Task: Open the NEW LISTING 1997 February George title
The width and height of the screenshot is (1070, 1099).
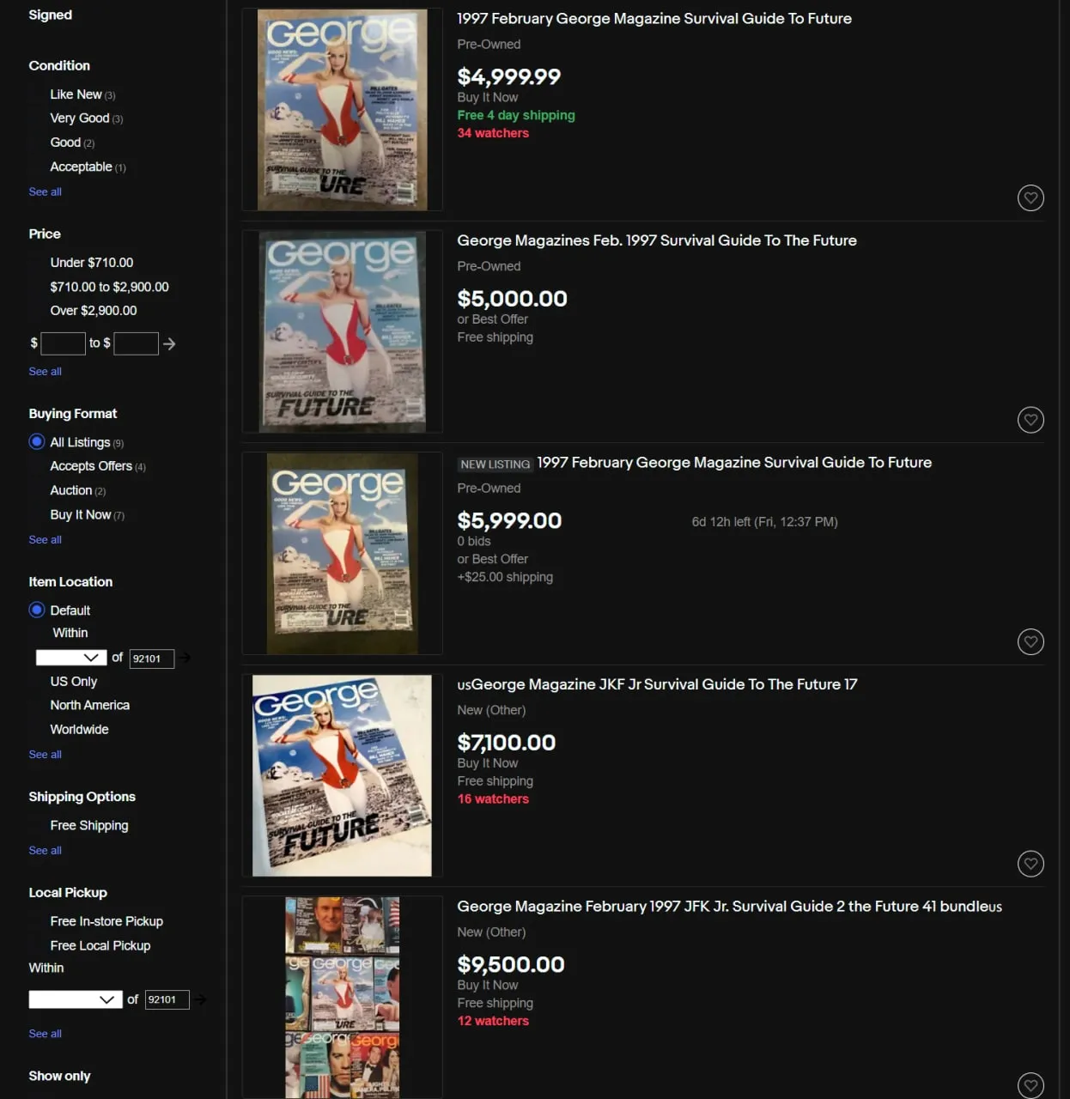Action: pyautogui.click(x=734, y=462)
